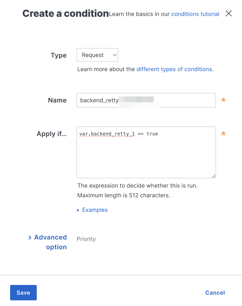Click the Type field label
Image resolution: width=242 pixels, height=306 pixels.
(x=59, y=55)
